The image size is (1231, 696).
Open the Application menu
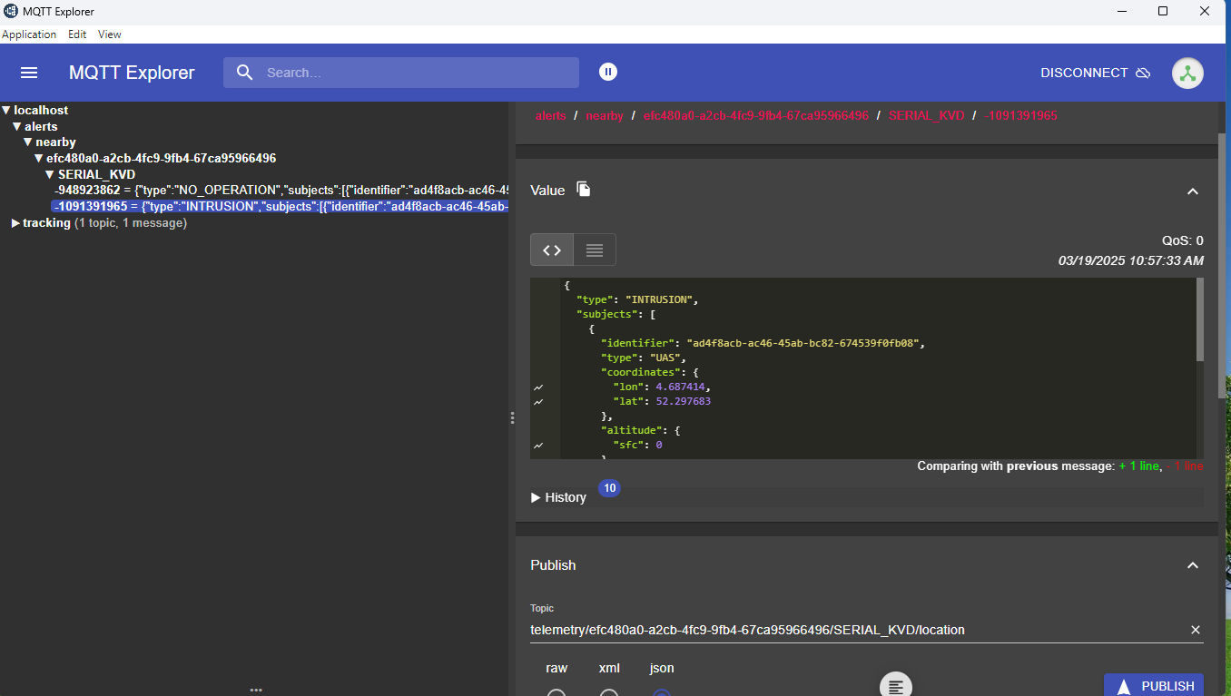29,34
